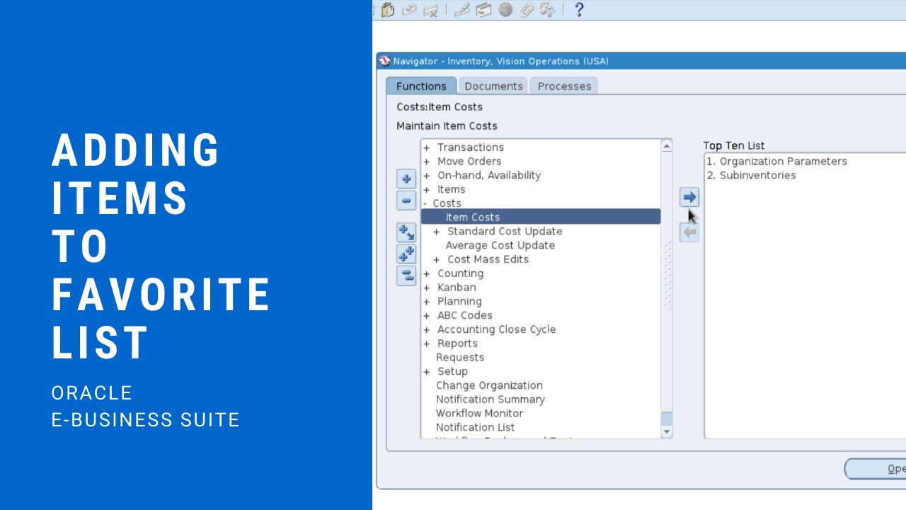
Task: Click the Translations globe icon
Action: [x=505, y=10]
